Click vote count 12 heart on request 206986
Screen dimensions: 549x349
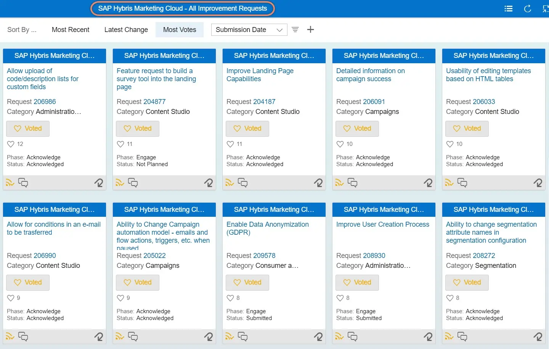[x=11, y=144]
